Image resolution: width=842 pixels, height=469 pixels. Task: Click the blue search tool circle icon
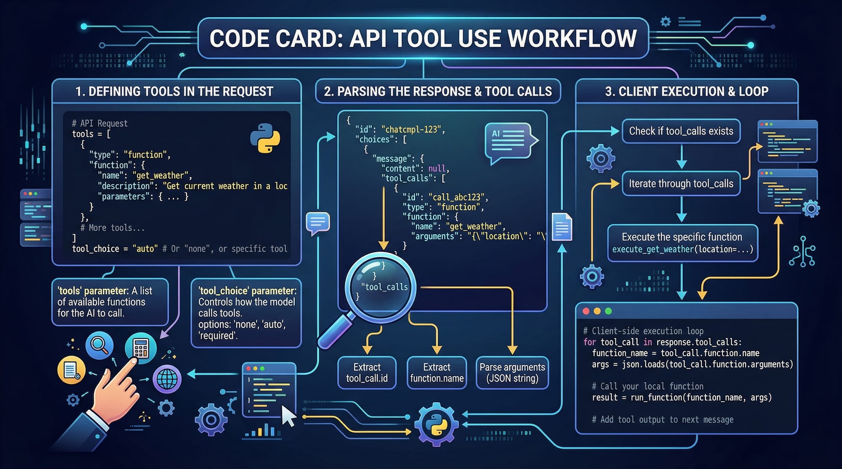pos(99,345)
